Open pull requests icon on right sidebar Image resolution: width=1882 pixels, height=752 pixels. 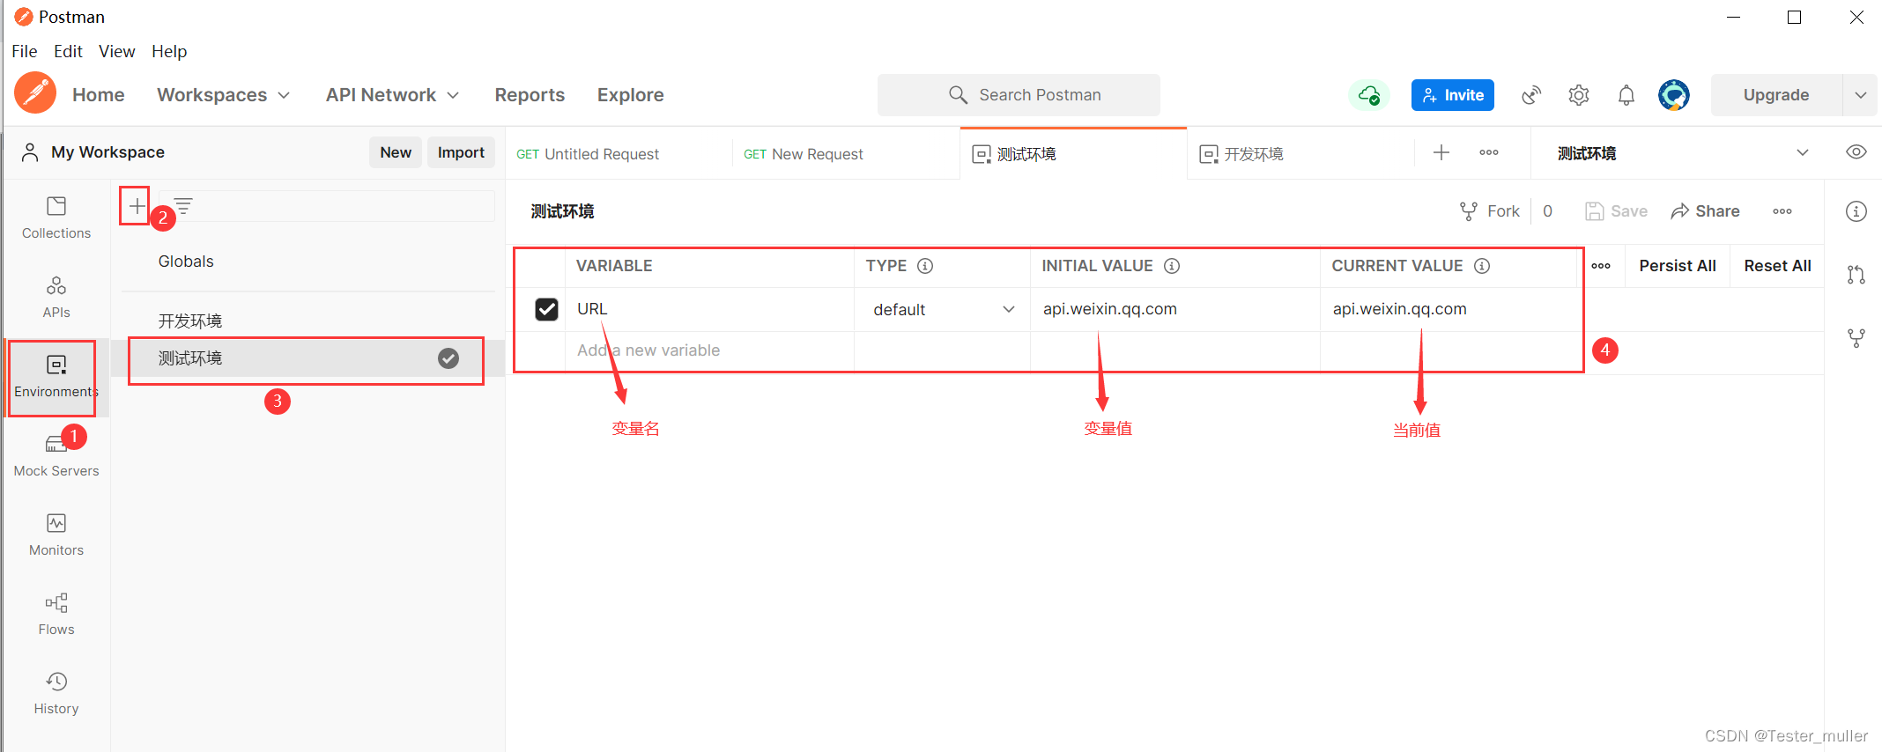1856,275
